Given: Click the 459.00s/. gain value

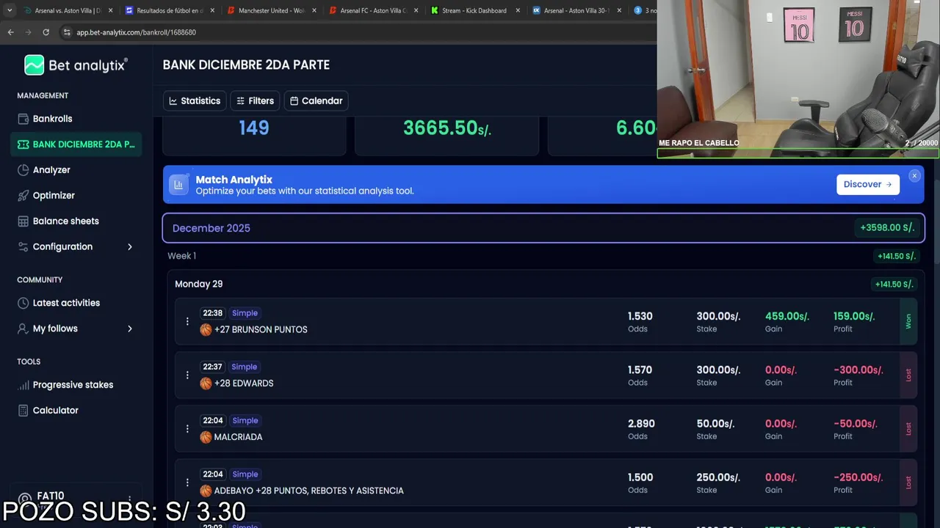Looking at the screenshot, I should (787, 316).
